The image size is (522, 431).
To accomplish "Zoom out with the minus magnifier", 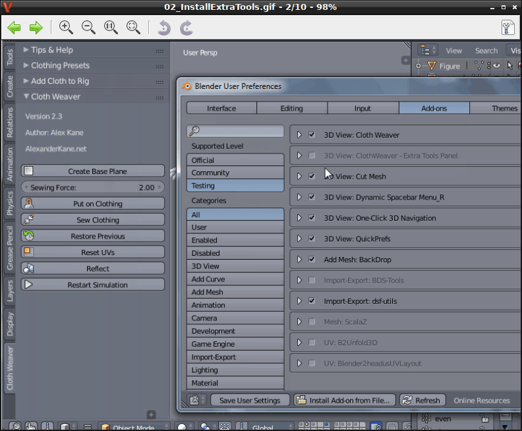I will point(88,27).
